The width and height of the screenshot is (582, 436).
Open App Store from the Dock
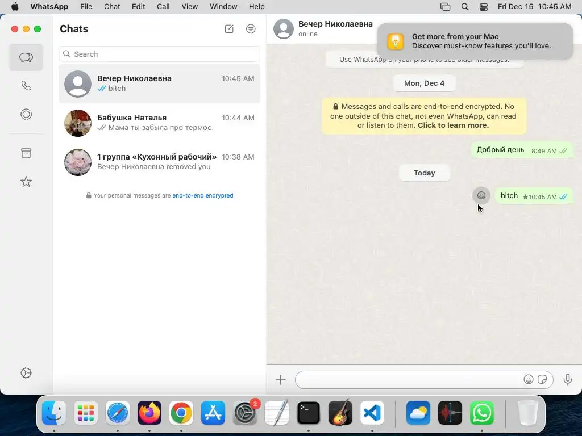[x=213, y=413]
